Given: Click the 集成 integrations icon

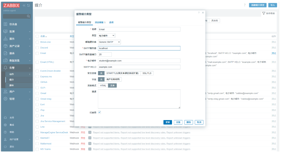Looking at the screenshot, I should (5, 125).
